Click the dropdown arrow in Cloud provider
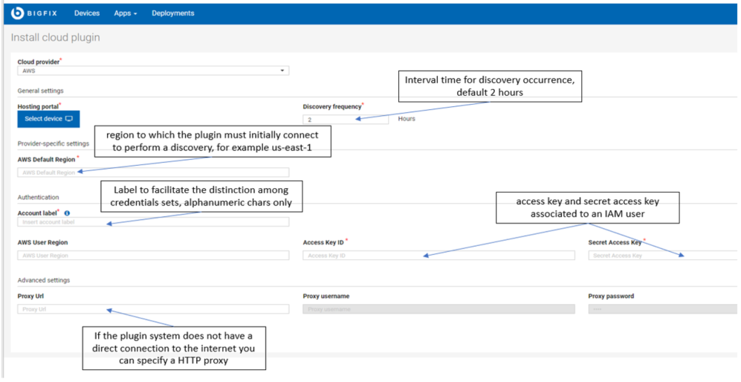 click(282, 71)
